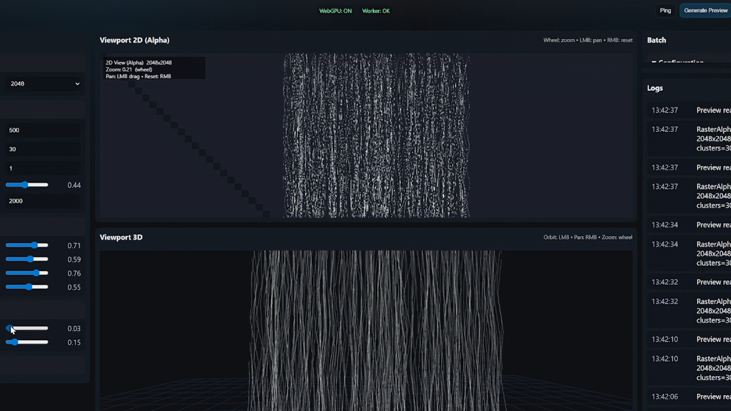Focus the input field showing 30
The height and width of the screenshot is (411, 731).
(x=43, y=149)
